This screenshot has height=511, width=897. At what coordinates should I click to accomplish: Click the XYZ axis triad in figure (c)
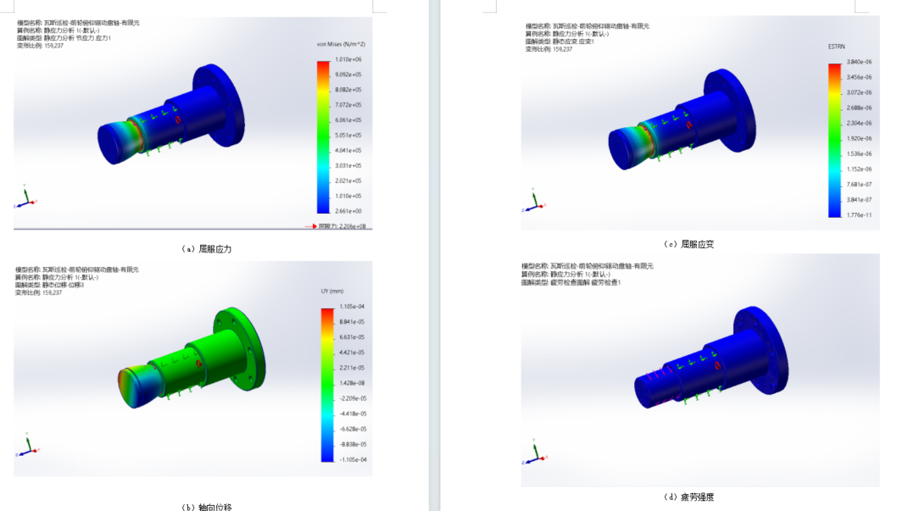(534, 200)
